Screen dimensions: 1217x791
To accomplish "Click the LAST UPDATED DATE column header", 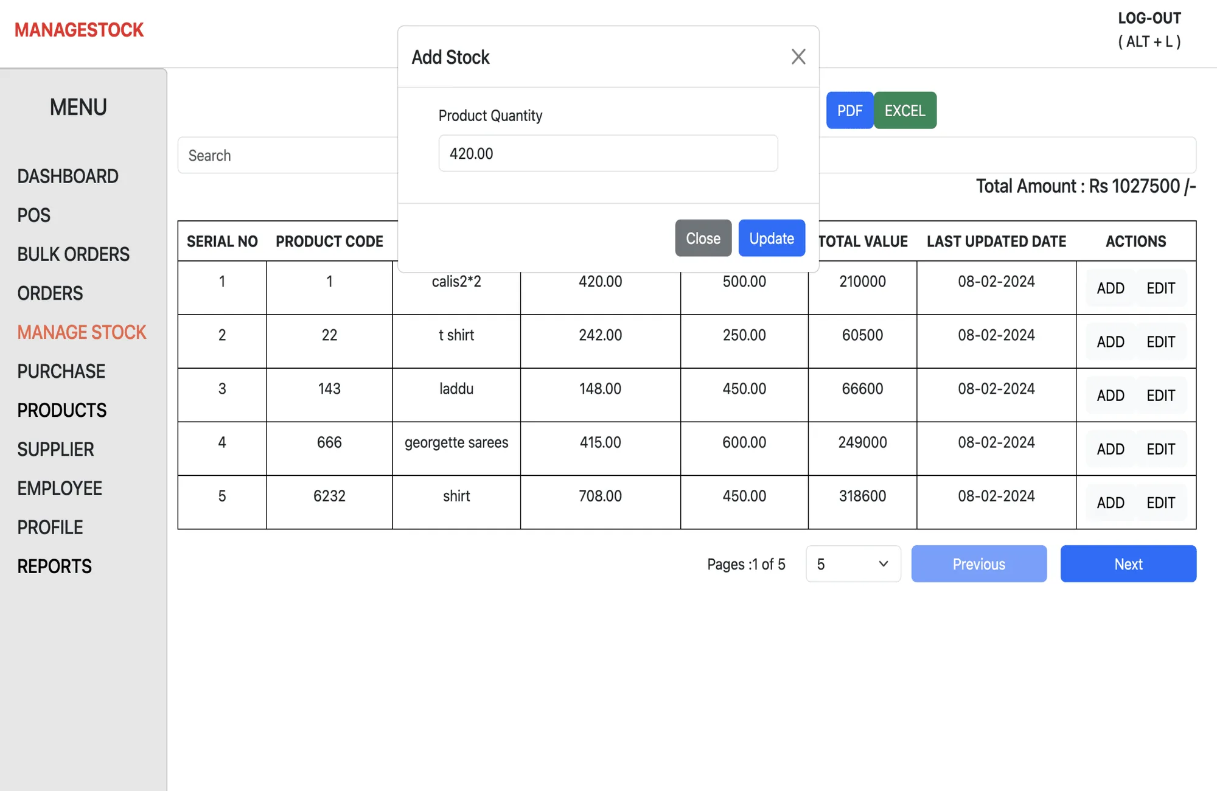I will pos(996,242).
